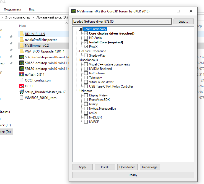This screenshot has width=204, height=184.
Task: Select the nvflash_5.814 file name
Action: (x=35, y=75)
